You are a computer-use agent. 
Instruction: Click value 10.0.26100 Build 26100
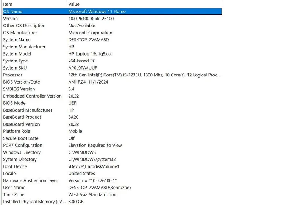click(x=91, y=19)
